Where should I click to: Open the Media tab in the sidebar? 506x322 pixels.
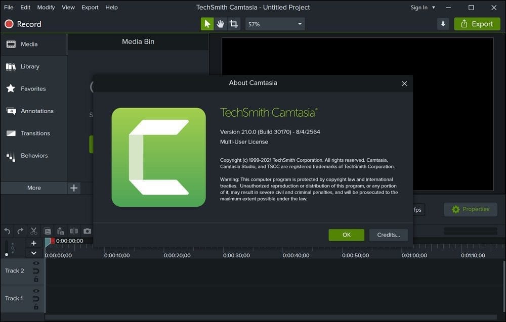pyautogui.click(x=33, y=44)
